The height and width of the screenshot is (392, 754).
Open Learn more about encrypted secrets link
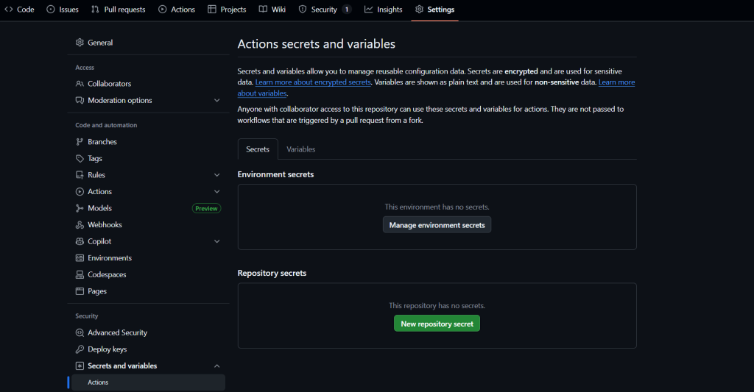313,82
